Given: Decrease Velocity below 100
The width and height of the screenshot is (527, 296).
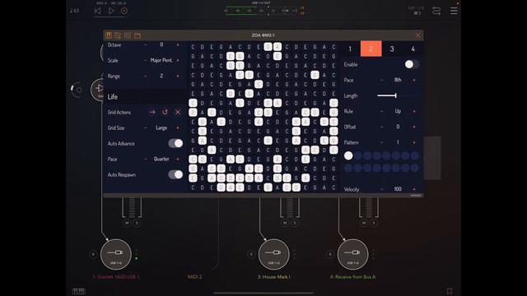Looking at the screenshot, I should (382, 189).
